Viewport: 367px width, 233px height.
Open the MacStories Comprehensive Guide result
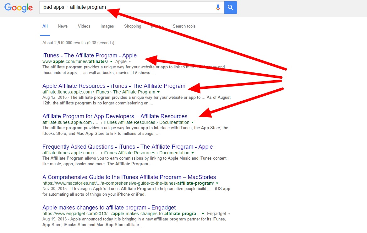tap(129, 177)
